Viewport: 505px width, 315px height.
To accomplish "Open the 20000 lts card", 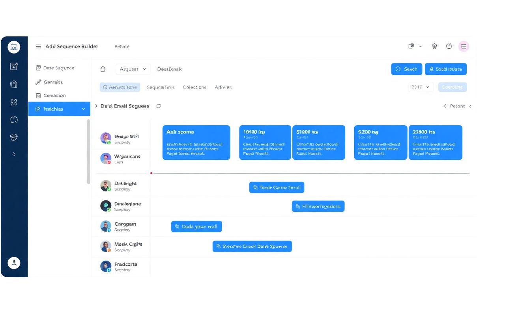I will click(435, 143).
